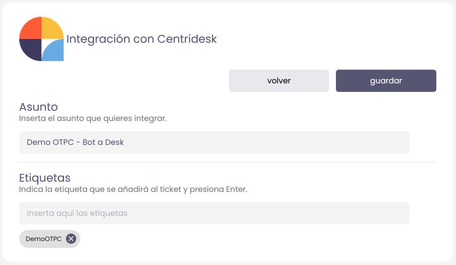Click the 'Inserta aquí las etiquetas' tag field
The width and height of the screenshot is (456, 265).
tap(214, 213)
